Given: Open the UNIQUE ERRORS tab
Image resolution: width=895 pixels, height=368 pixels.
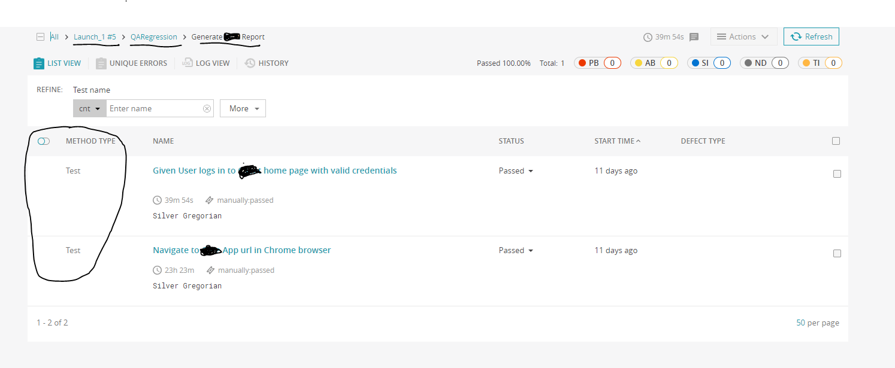Looking at the screenshot, I should coord(132,63).
